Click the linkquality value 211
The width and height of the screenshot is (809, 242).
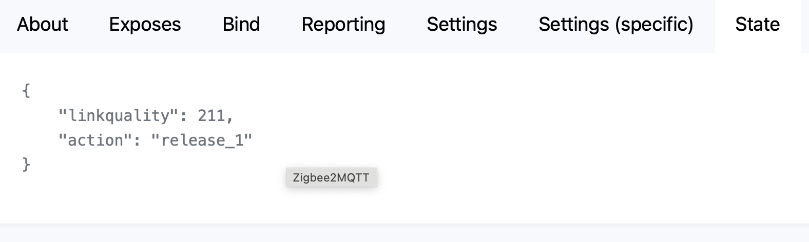pyautogui.click(x=211, y=115)
